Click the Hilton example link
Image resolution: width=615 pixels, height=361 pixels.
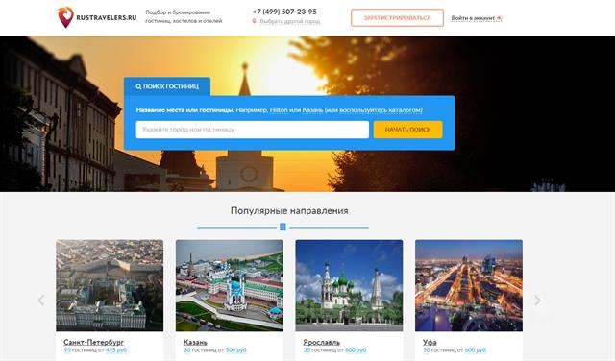pos(279,110)
